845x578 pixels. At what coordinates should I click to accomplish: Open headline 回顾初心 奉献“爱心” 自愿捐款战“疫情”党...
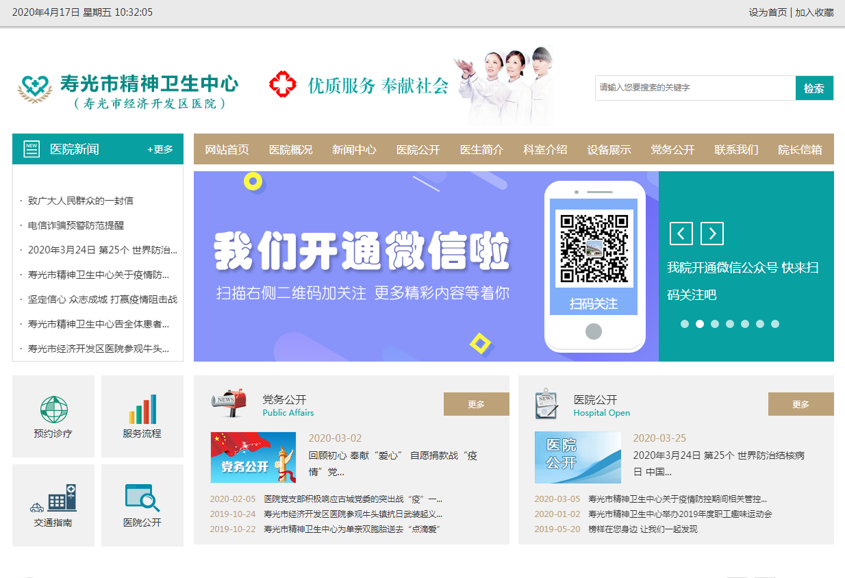393,464
